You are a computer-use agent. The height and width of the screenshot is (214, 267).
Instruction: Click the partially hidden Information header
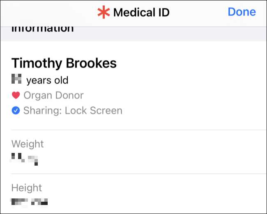coord(42,29)
